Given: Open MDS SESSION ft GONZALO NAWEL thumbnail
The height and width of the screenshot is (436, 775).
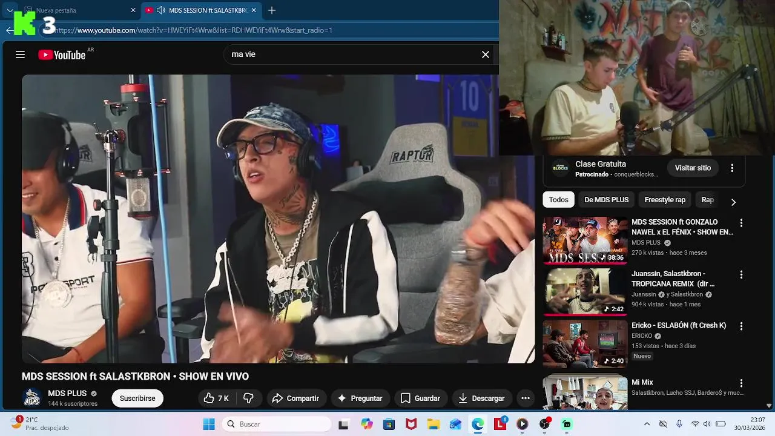Looking at the screenshot, I should 585,240.
